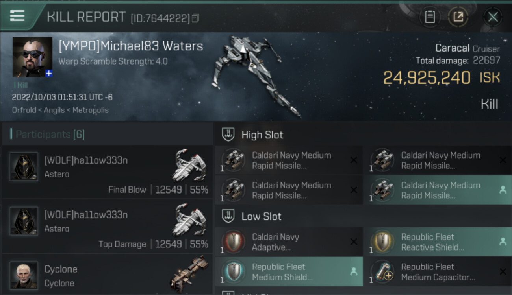Select the Participants [6] tab
Viewport: 512px width, 295px height.
(x=50, y=135)
